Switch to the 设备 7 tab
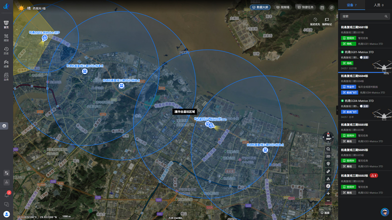This screenshot has height=220, width=392. tap(351, 5)
